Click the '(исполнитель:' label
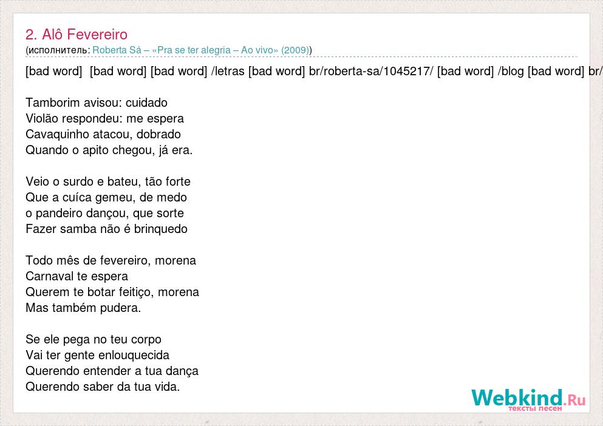603x426 pixels. 58,50
